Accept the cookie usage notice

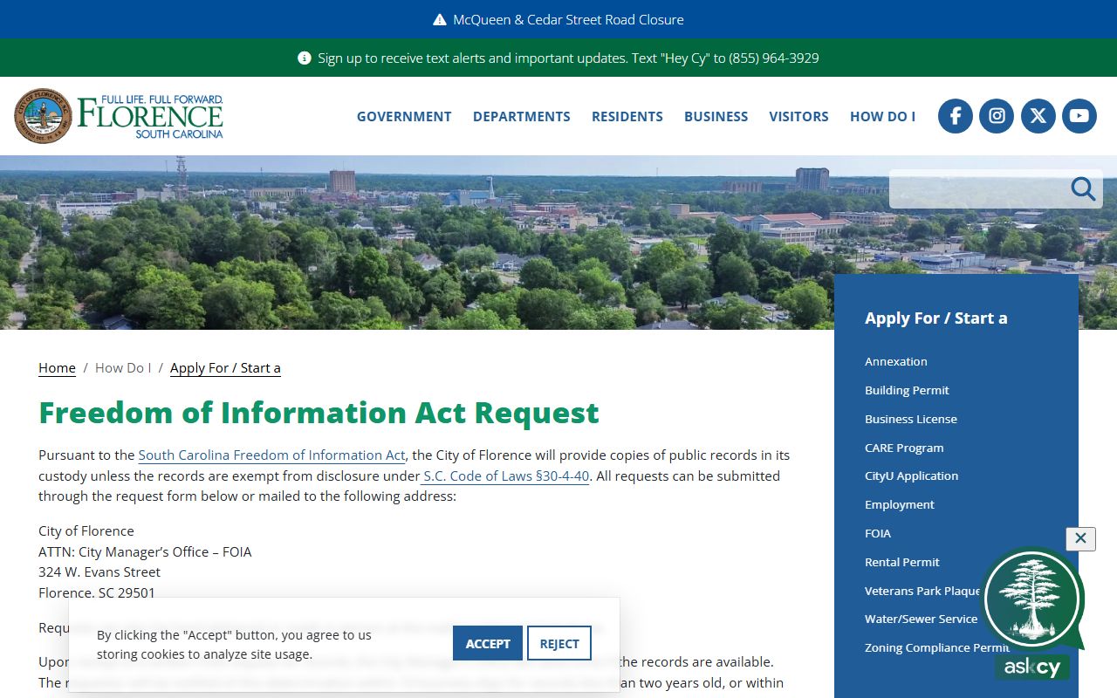(487, 644)
